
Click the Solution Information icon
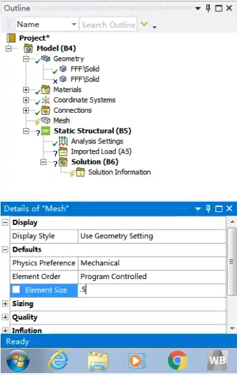[80, 172]
